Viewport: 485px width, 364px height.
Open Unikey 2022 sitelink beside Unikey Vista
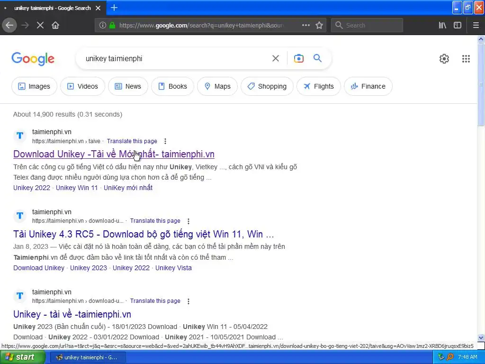coord(131,268)
